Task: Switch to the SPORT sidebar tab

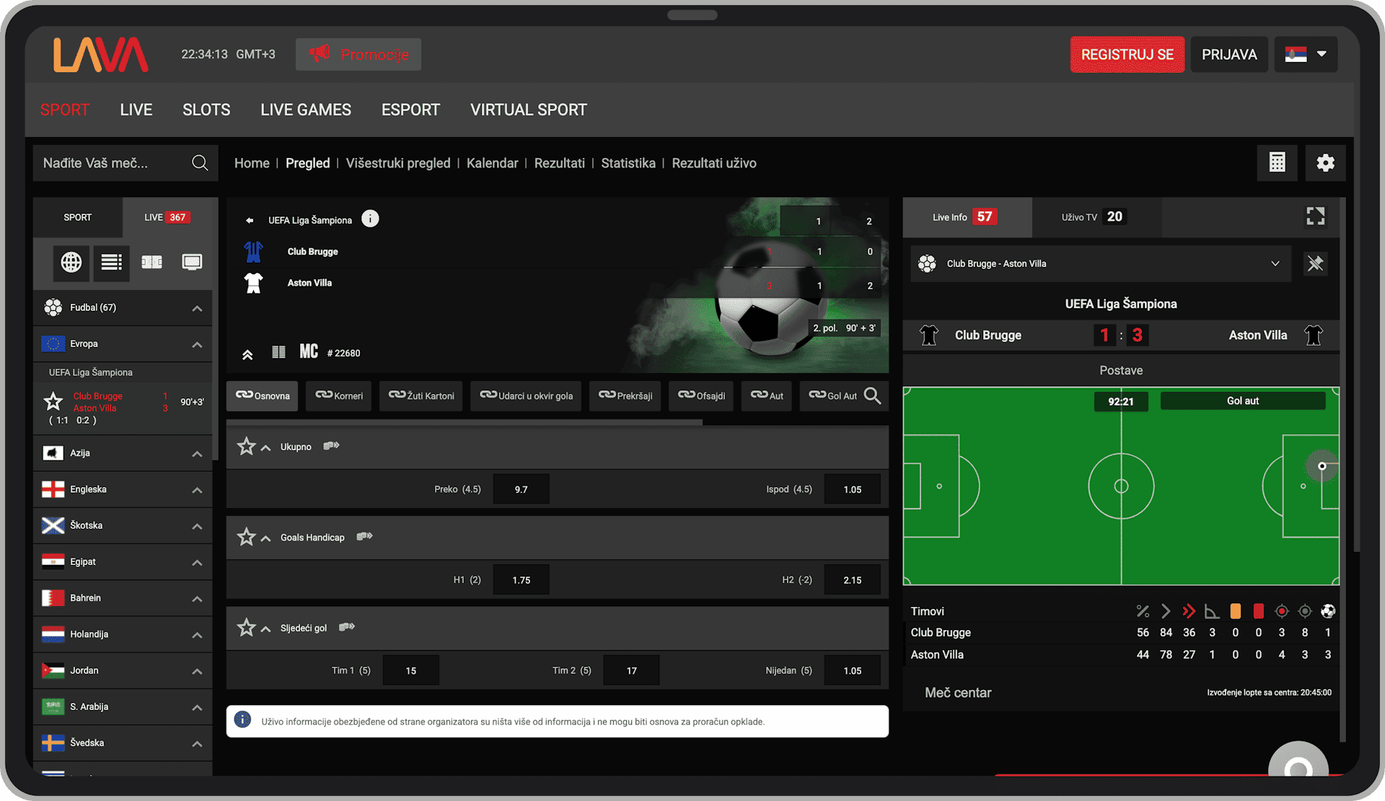Action: tap(78, 217)
